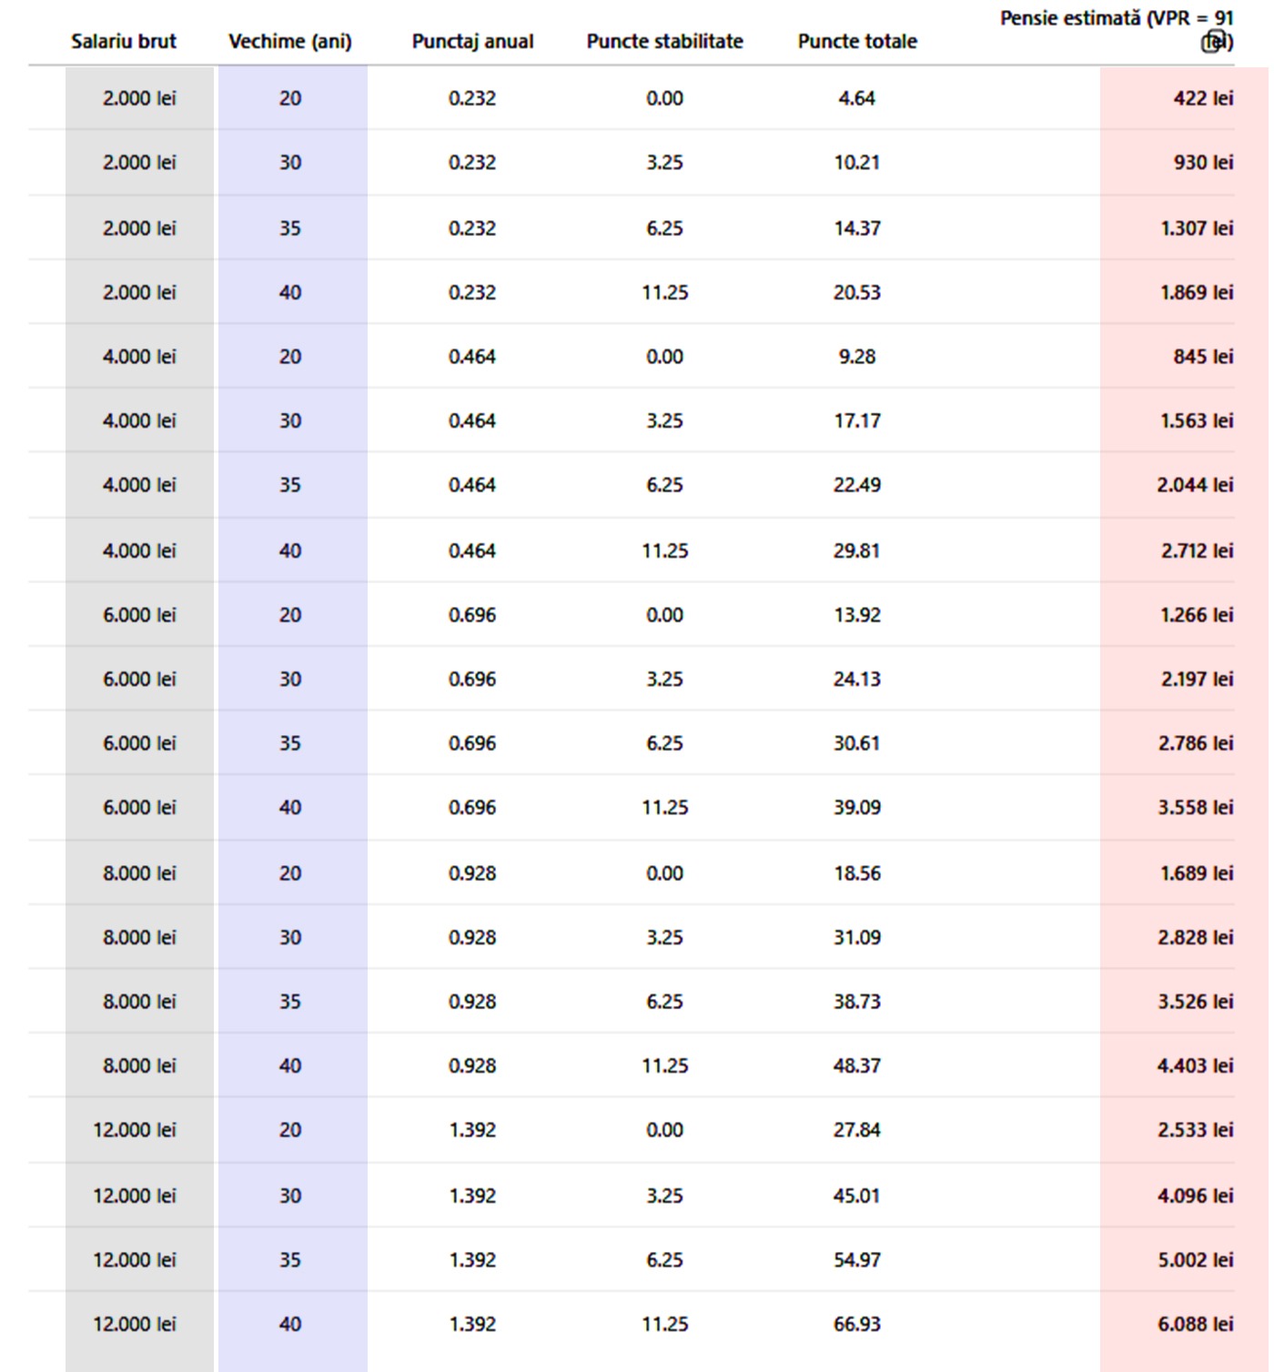Select the 5.002 lei pension cell
This screenshot has width=1274, height=1372.
point(1195,1260)
